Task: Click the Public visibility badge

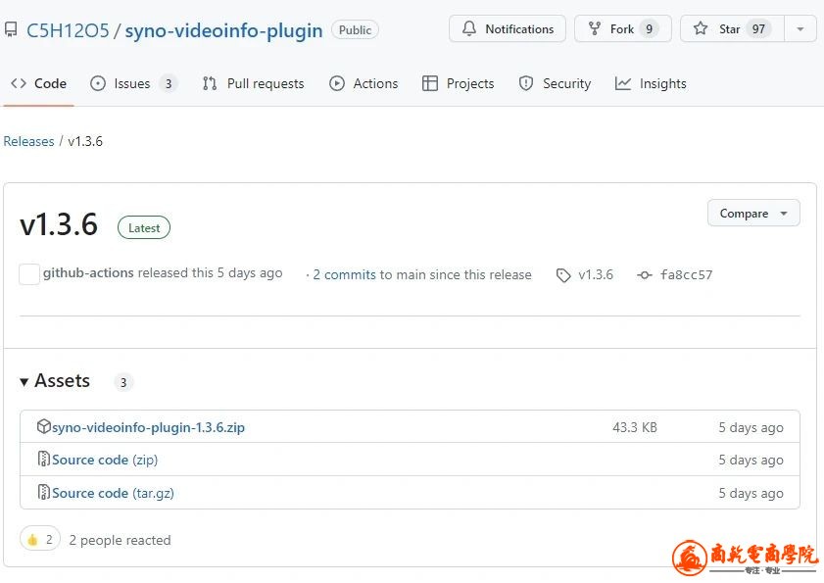Action: 356,30
